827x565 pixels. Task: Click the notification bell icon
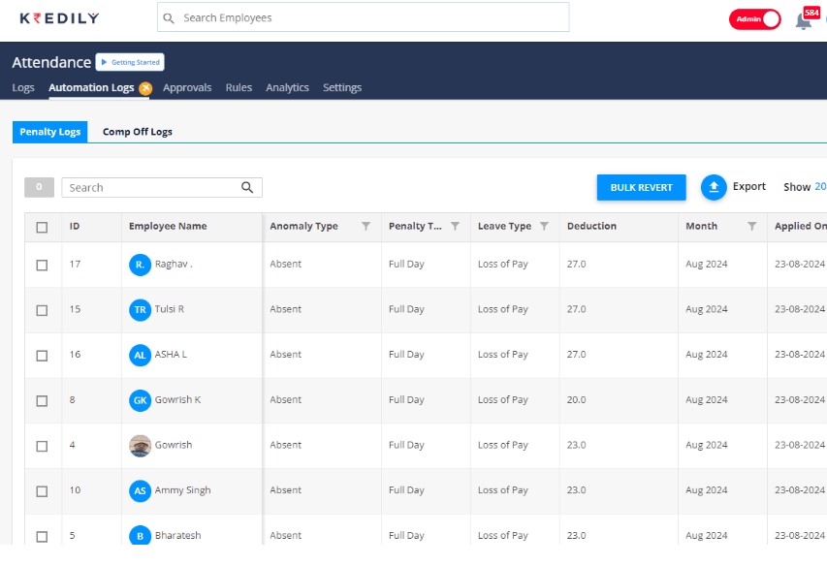[803, 21]
